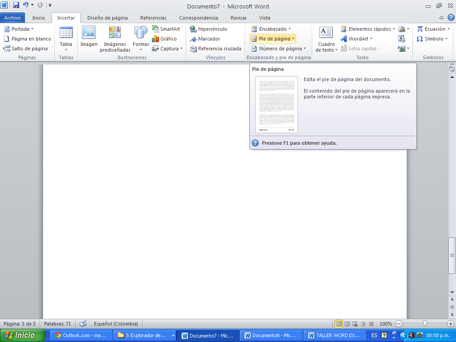
Task: Insert a Gráfico chart
Action: [x=165, y=39]
